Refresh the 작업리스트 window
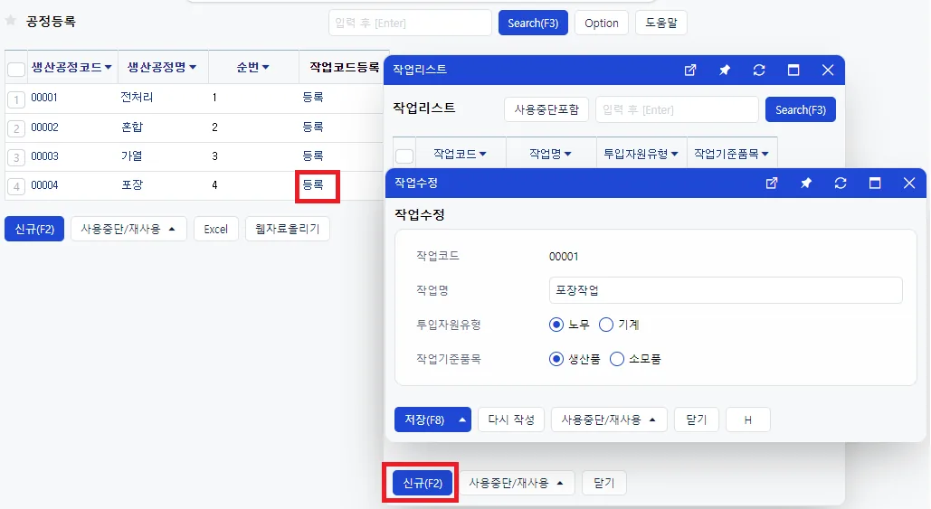The image size is (931, 509). click(x=759, y=70)
